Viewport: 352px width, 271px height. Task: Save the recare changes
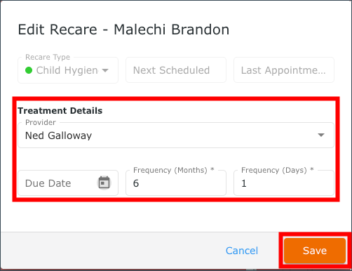[x=315, y=251]
